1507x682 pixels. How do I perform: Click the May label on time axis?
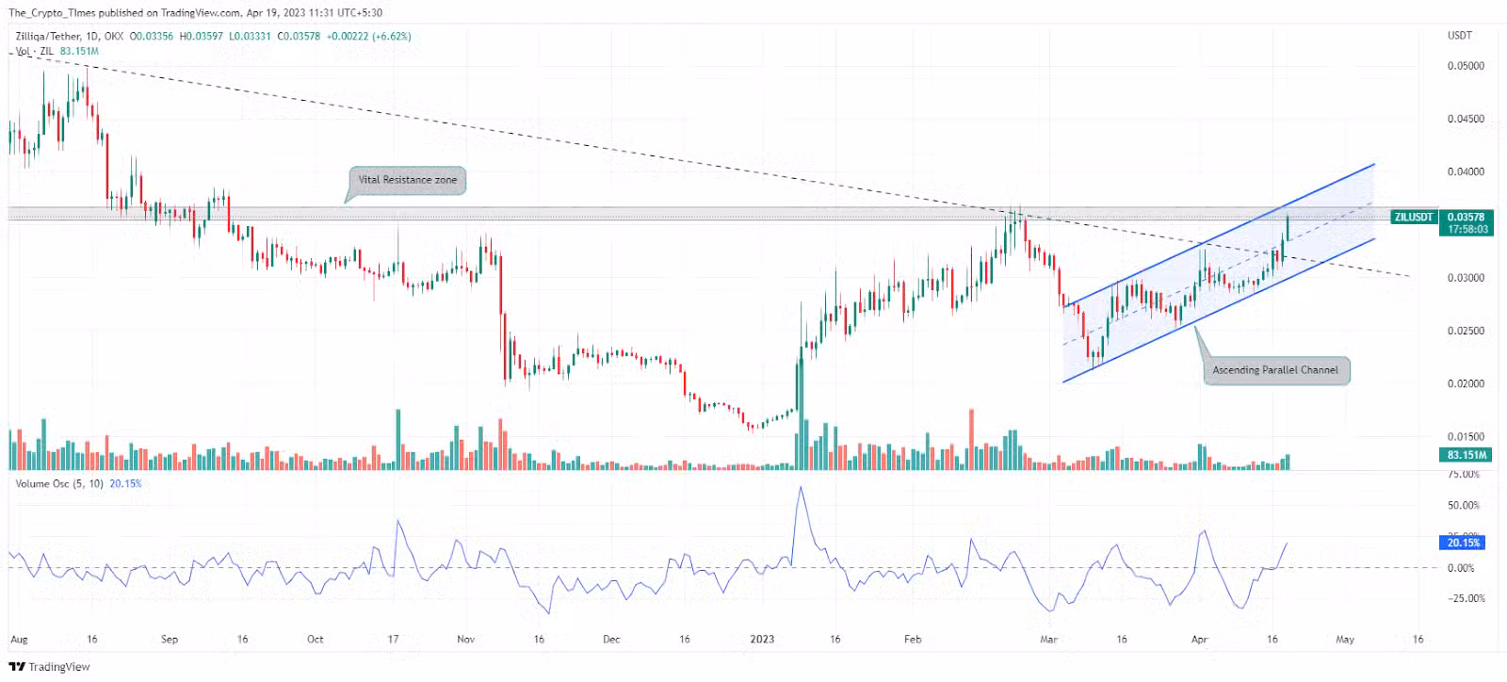click(x=1345, y=640)
